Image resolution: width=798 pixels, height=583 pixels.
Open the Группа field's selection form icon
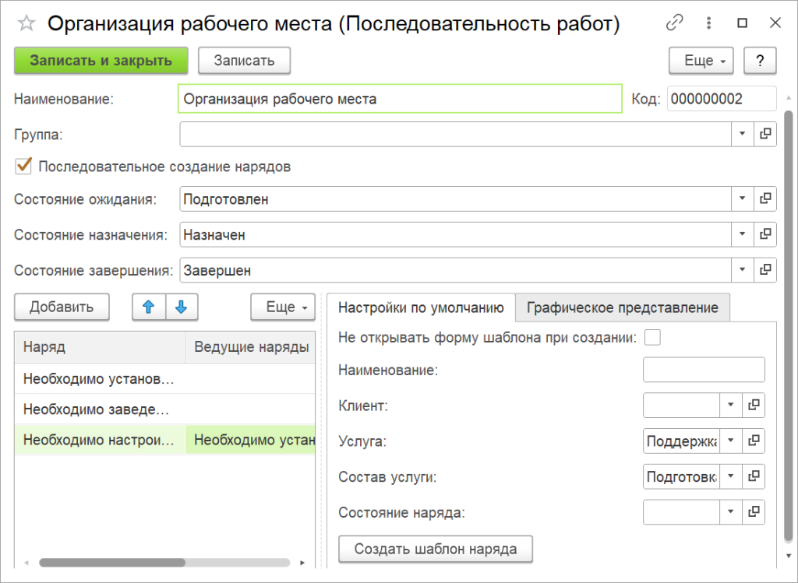click(x=765, y=134)
